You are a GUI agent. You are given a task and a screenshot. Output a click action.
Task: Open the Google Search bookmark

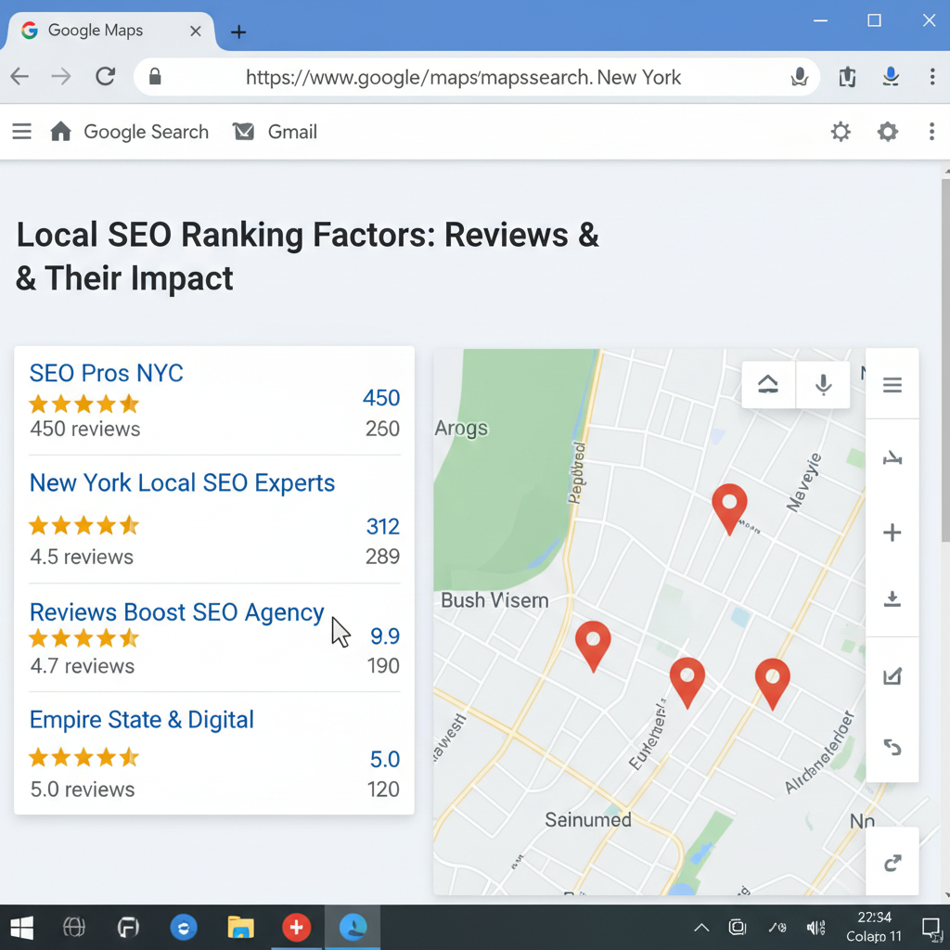(x=146, y=132)
